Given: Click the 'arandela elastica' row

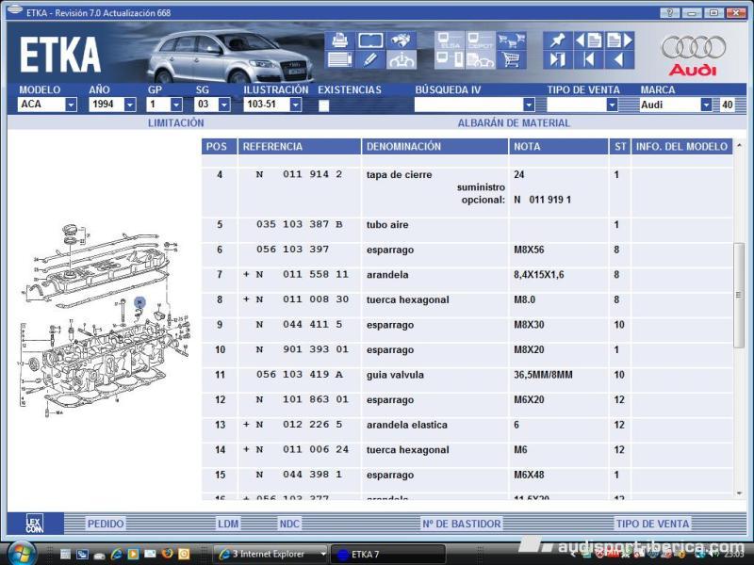Looking at the screenshot, I should coord(467,425).
